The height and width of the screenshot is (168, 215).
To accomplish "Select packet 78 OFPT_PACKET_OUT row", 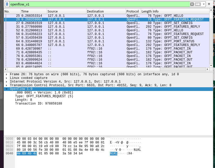I will [107, 60].
